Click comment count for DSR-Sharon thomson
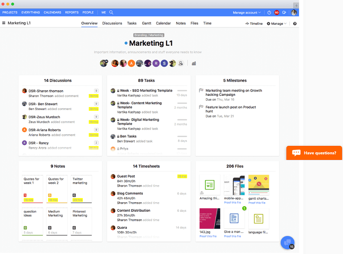343x254 pixels. [x=96, y=91]
